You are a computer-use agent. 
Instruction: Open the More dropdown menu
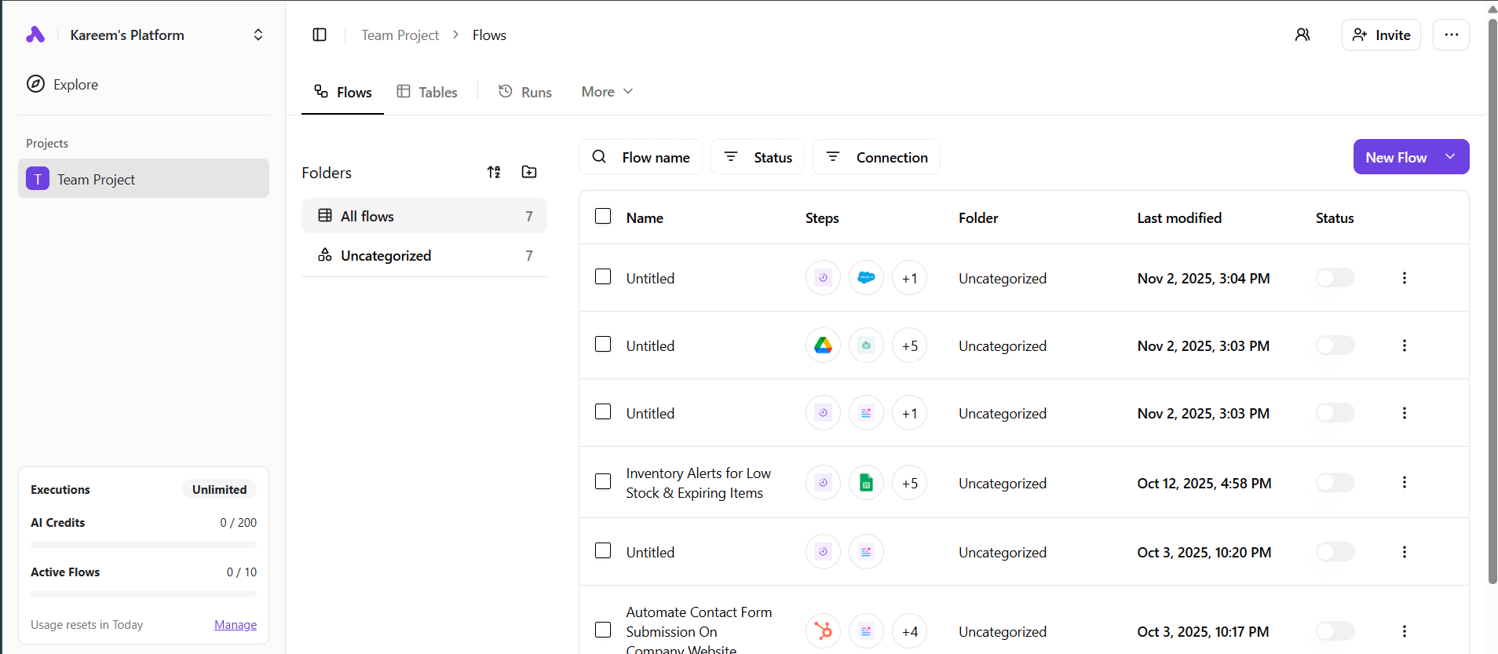607,92
